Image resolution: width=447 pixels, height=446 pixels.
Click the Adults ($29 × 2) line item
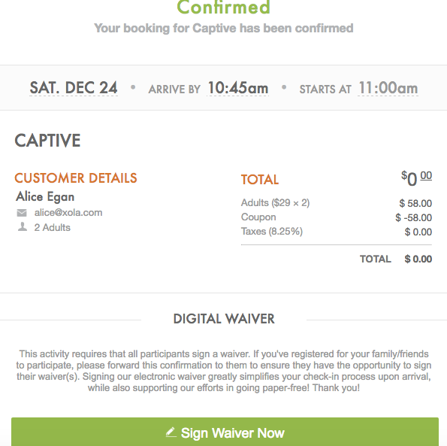pos(275,203)
